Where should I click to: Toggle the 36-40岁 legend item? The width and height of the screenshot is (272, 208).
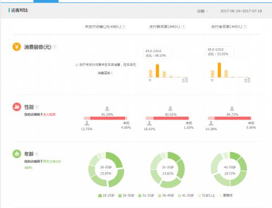(x=166, y=196)
